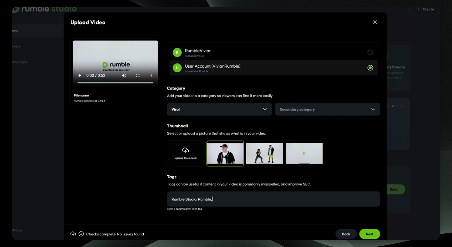
Task: Play the video preview
Action: 80,75
